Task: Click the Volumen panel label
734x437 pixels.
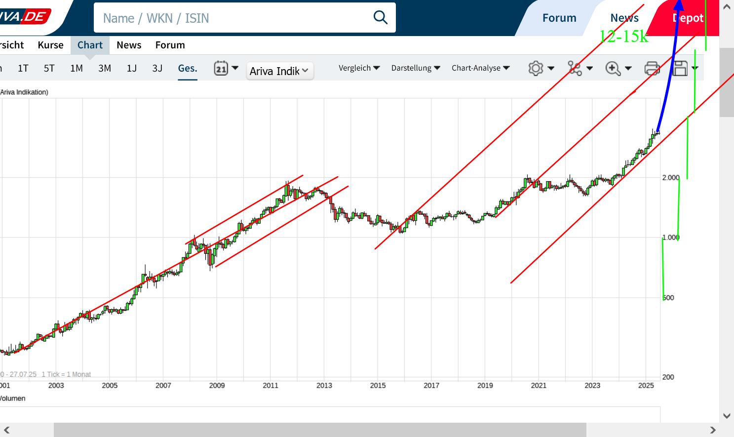Action: pyautogui.click(x=13, y=398)
